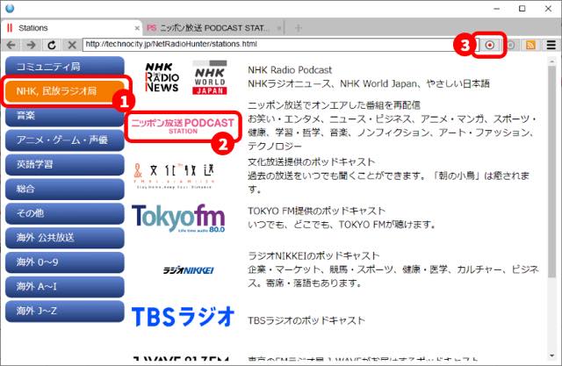Close the Stations tab
The width and height of the screenshot is (562, 366).
coord(137,28)
